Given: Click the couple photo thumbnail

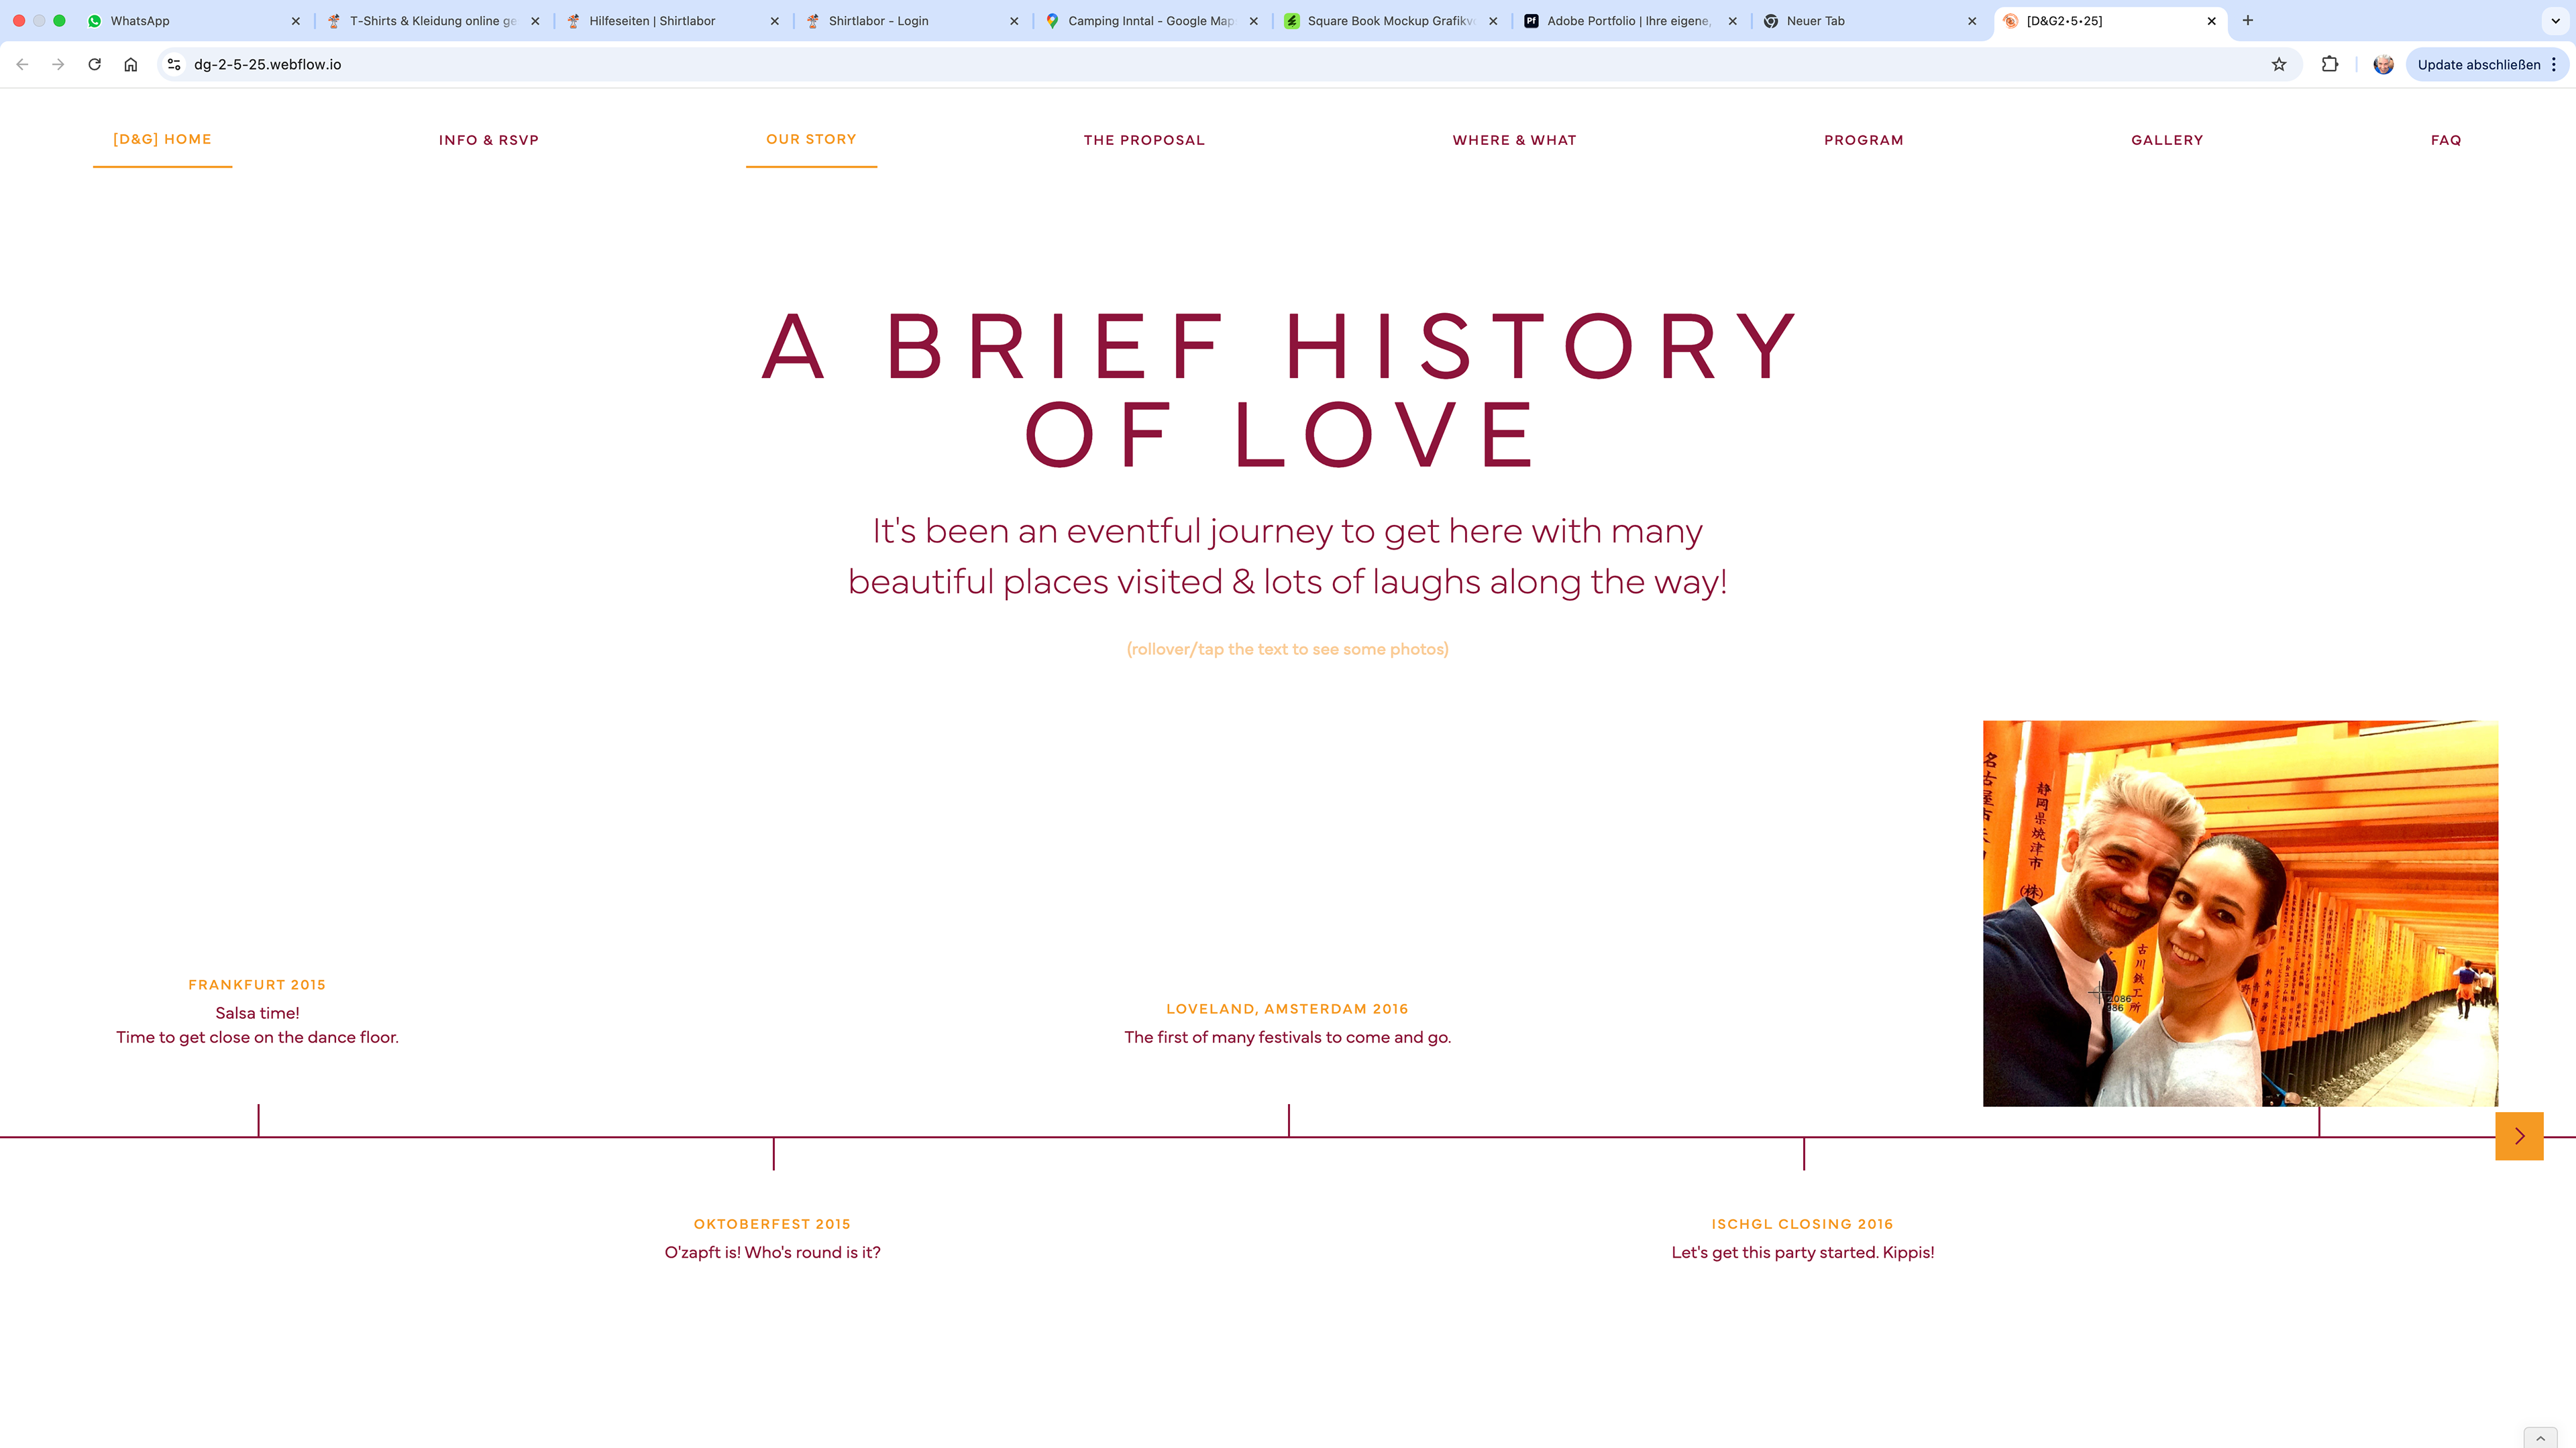Looking at the screenshot, I should point(2240,912).
